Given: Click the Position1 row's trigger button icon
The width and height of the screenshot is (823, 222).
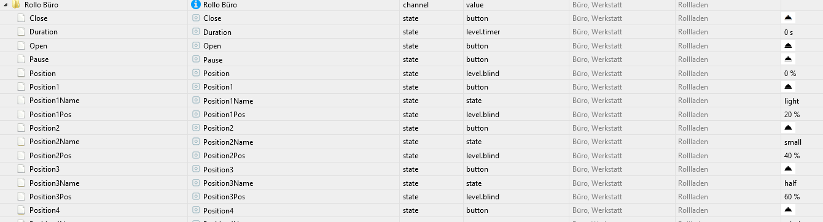Looking at the screenshot, I should 789,86.
